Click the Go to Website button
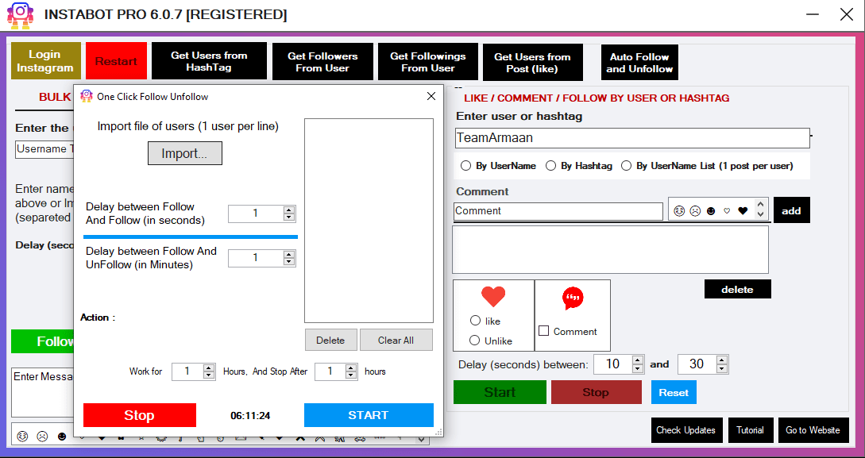 point(813,430)
